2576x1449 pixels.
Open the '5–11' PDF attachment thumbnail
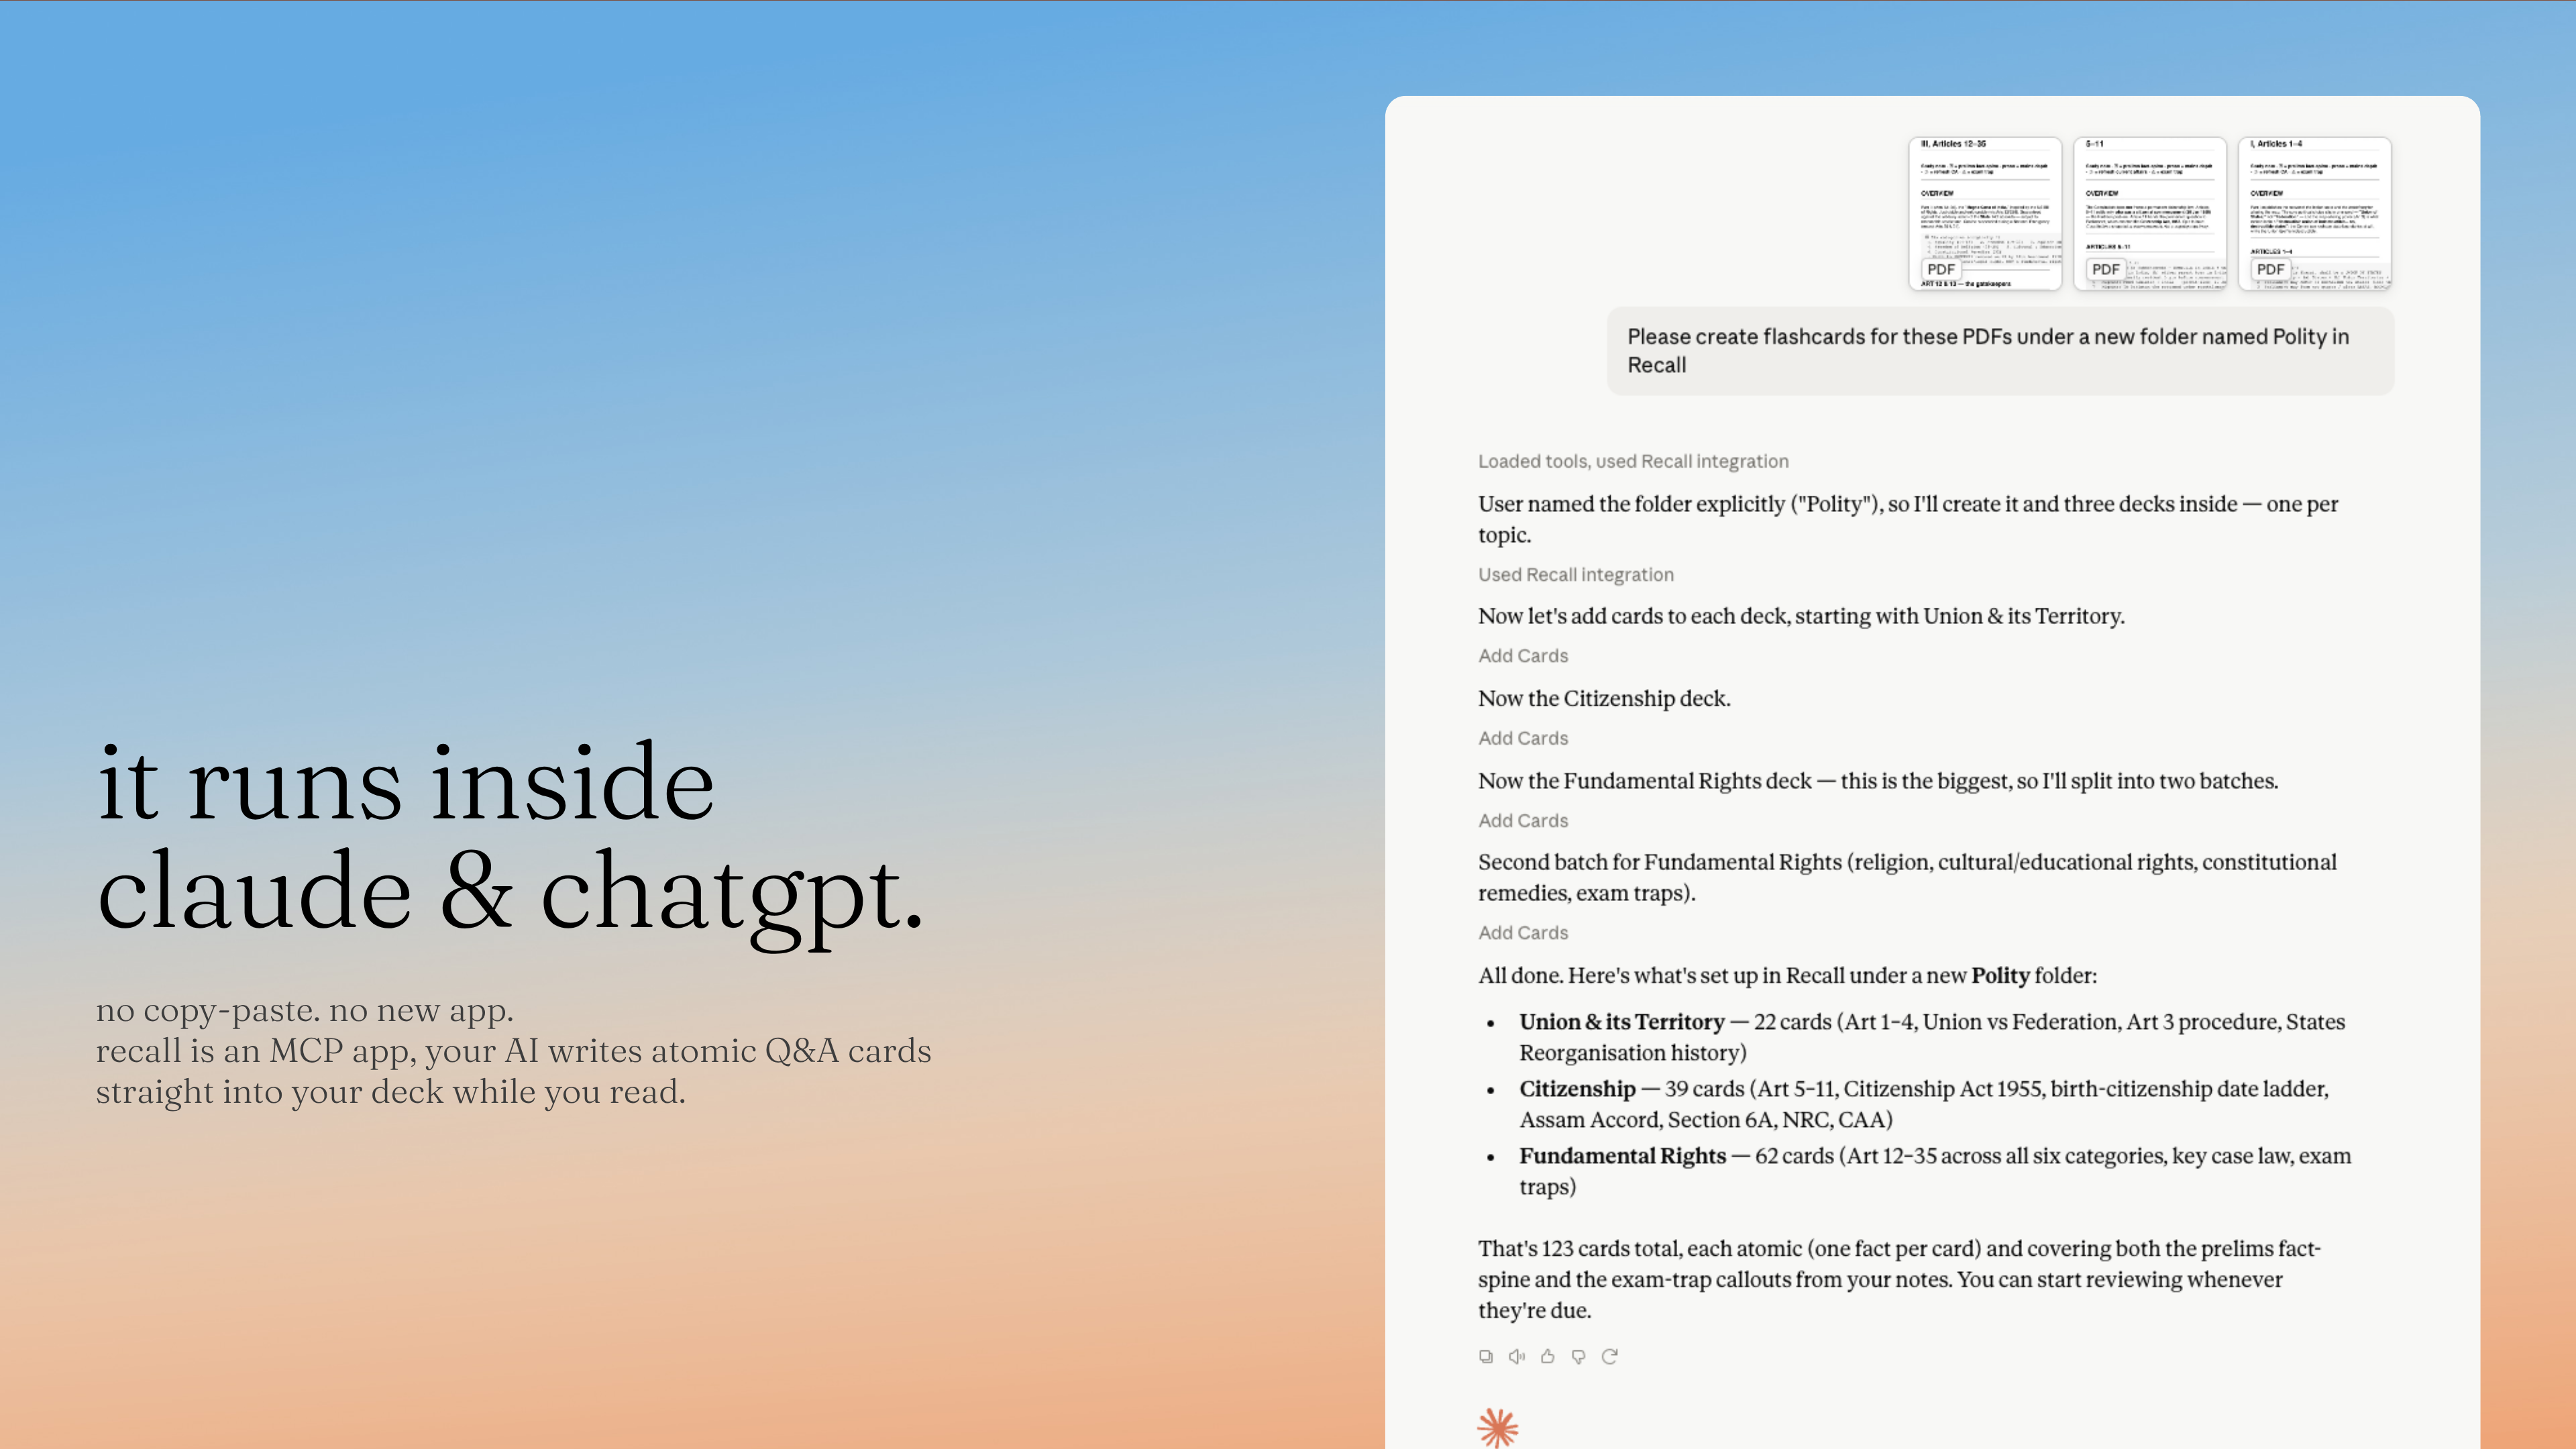pyautogui.click(x=2150, y=214)
